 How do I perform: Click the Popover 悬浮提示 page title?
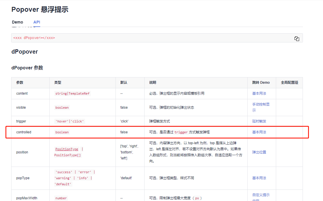40,9
